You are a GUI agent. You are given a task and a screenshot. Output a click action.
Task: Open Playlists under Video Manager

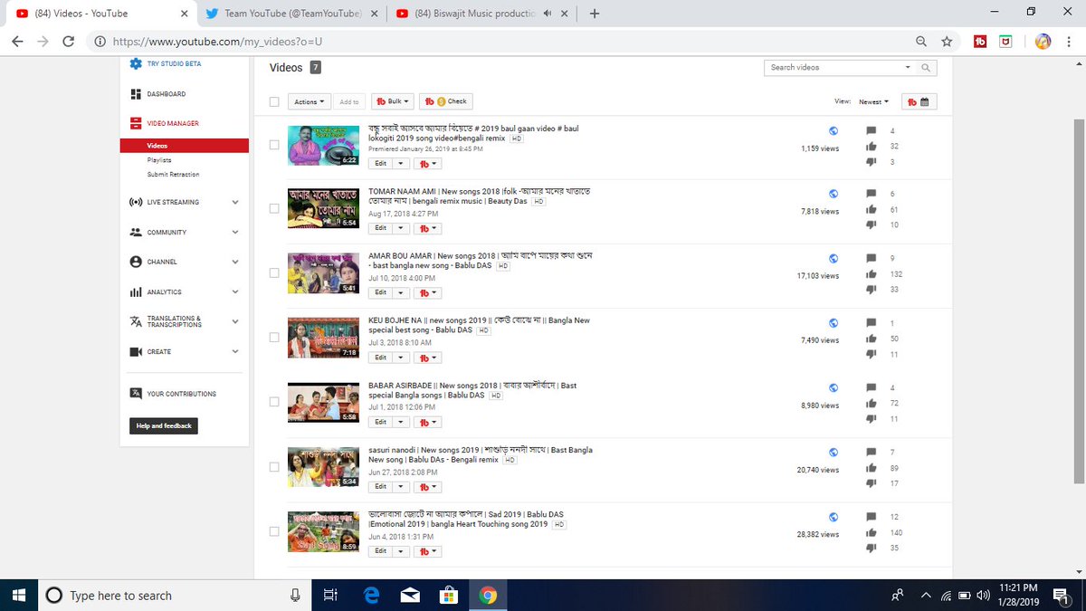tap(159, 159)
